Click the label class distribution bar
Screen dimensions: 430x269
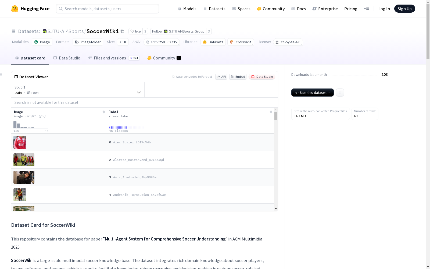click(127, 128)
